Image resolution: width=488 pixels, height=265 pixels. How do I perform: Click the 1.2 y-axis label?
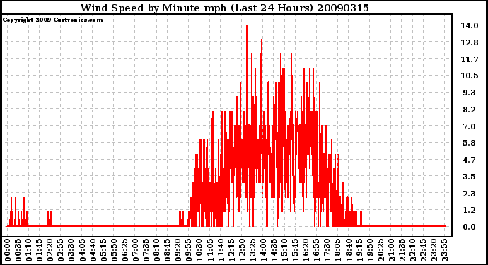470,211
